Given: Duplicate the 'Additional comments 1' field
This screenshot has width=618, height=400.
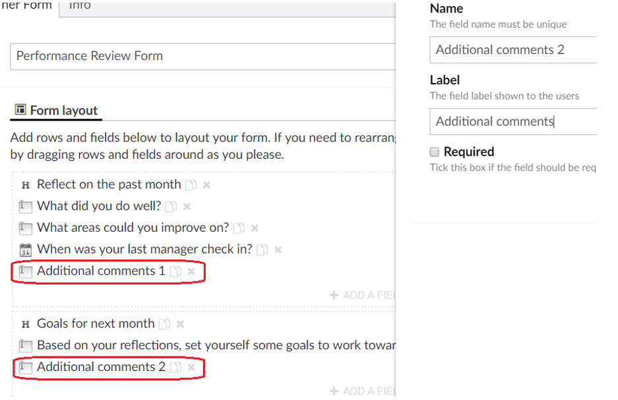Looking at the screenshot, I should (x=175, y=271).
